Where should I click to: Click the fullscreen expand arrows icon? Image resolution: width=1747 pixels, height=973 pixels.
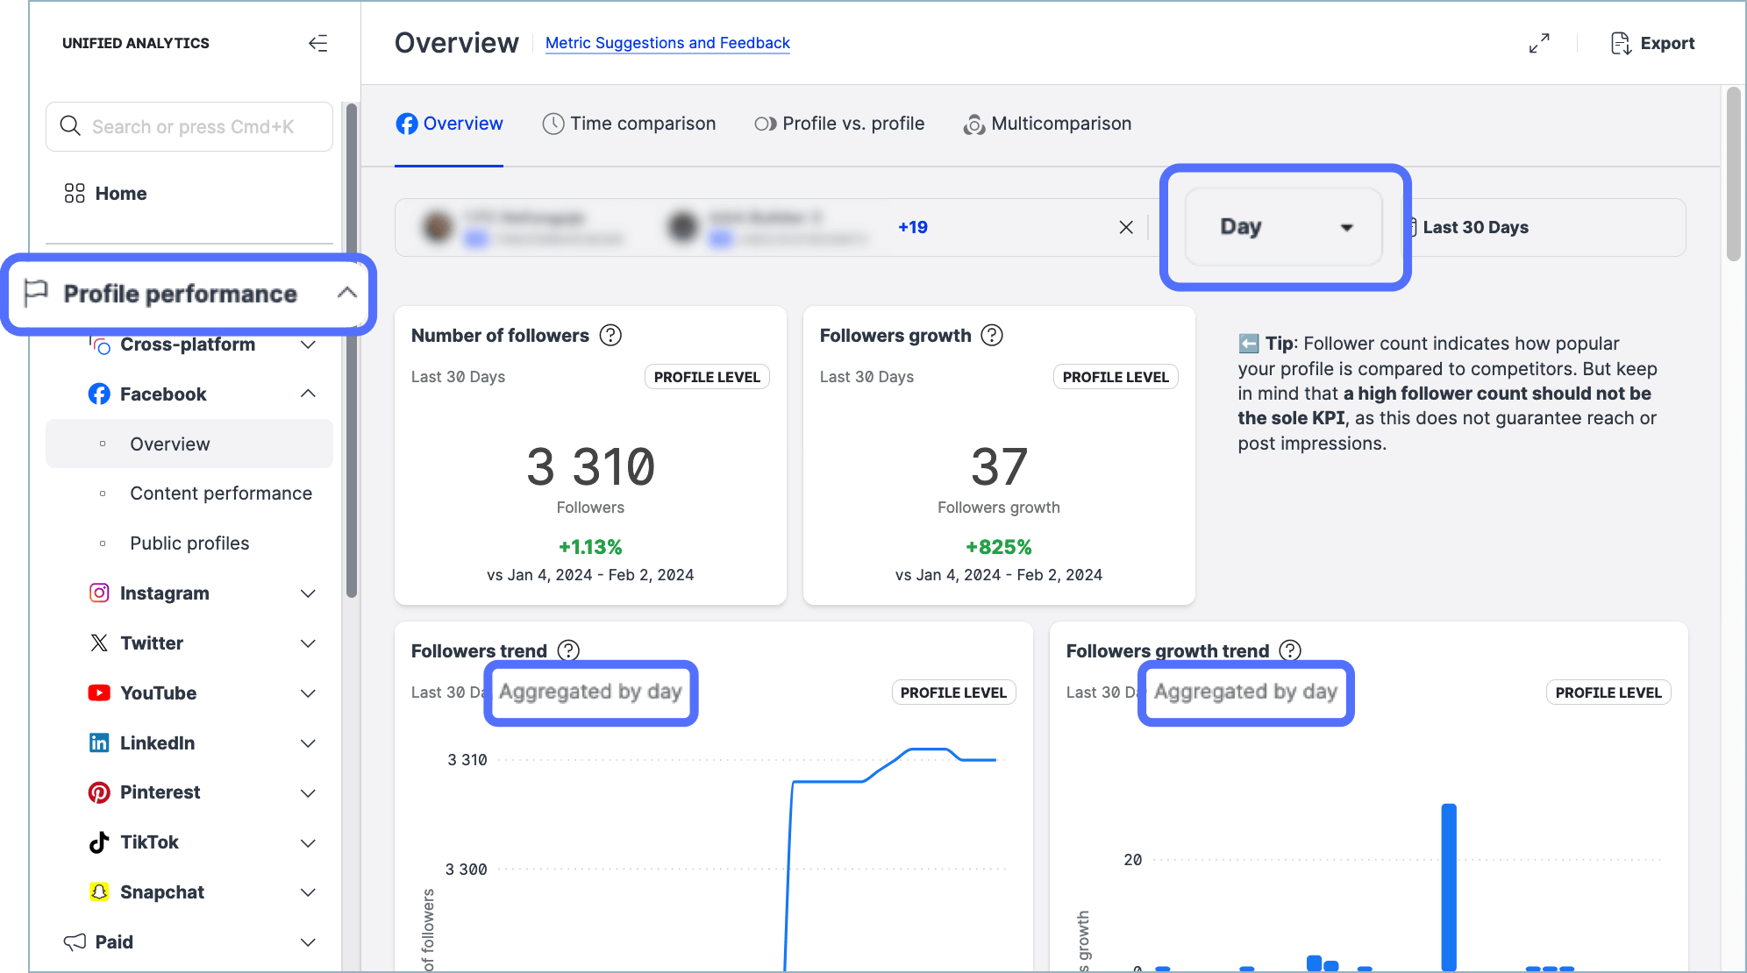(x=1539, y=43)
